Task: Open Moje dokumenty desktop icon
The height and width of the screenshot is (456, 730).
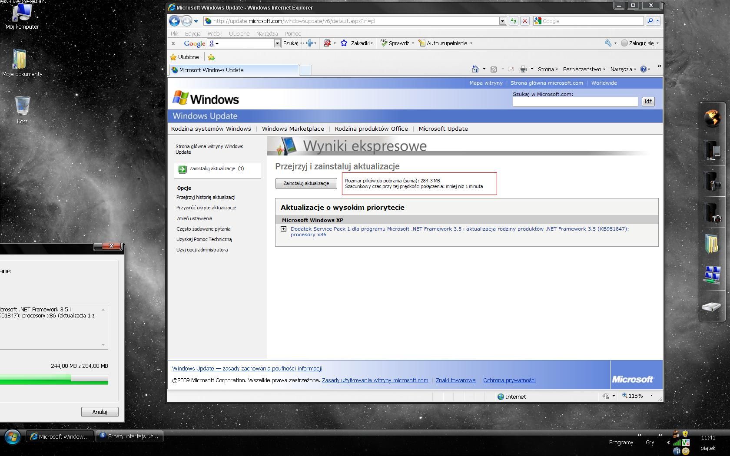Action: (x=22, y=63)
